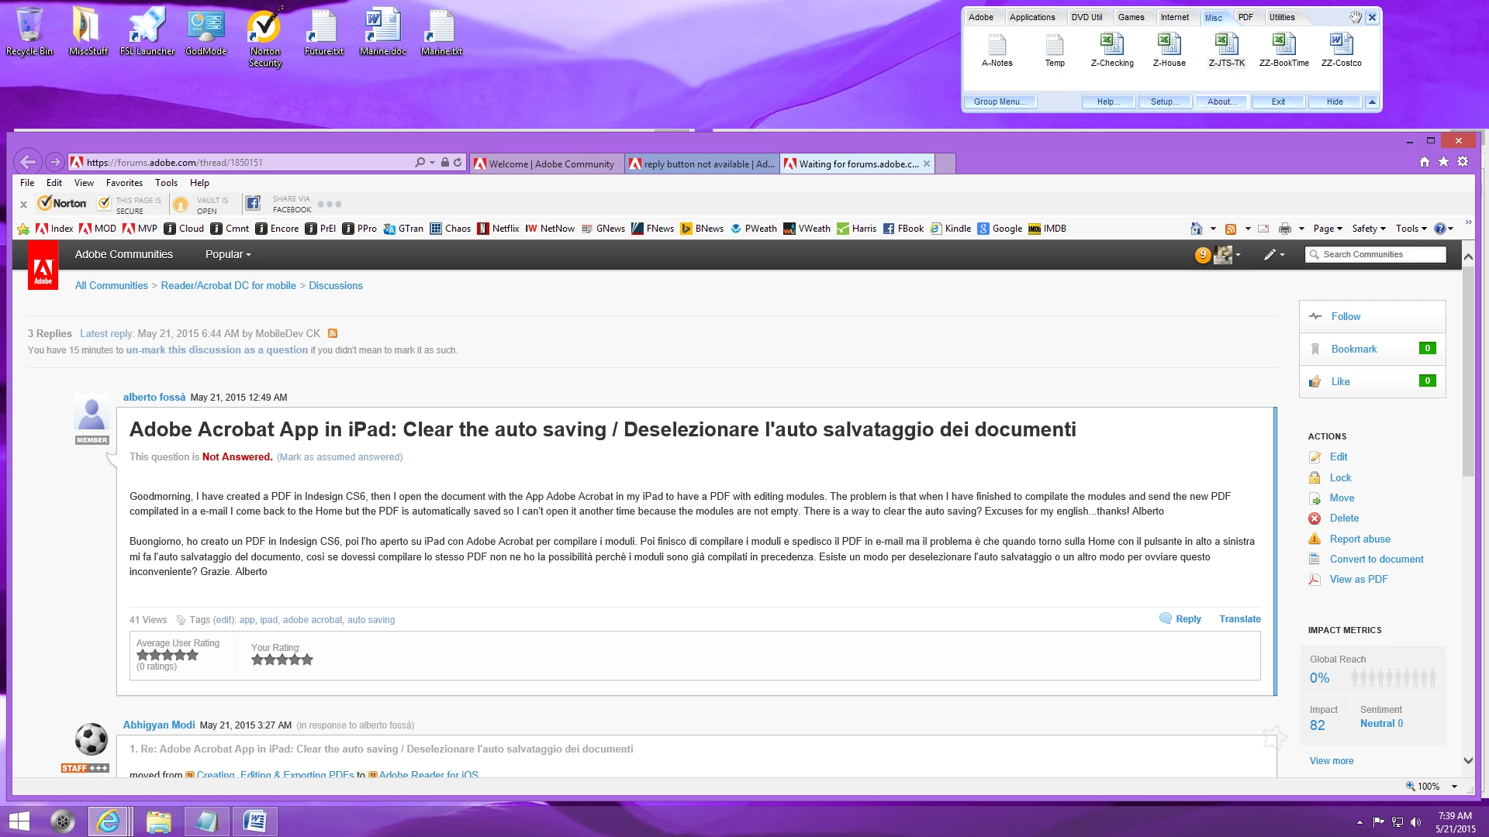Open the Z-Checking spreadsheet shortcut
Image resolution: width=1489 pixels, height=837 pixels.
pos(1111,44)
